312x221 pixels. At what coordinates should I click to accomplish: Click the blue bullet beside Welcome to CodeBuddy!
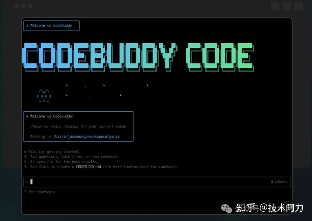[x=27, y=116]
